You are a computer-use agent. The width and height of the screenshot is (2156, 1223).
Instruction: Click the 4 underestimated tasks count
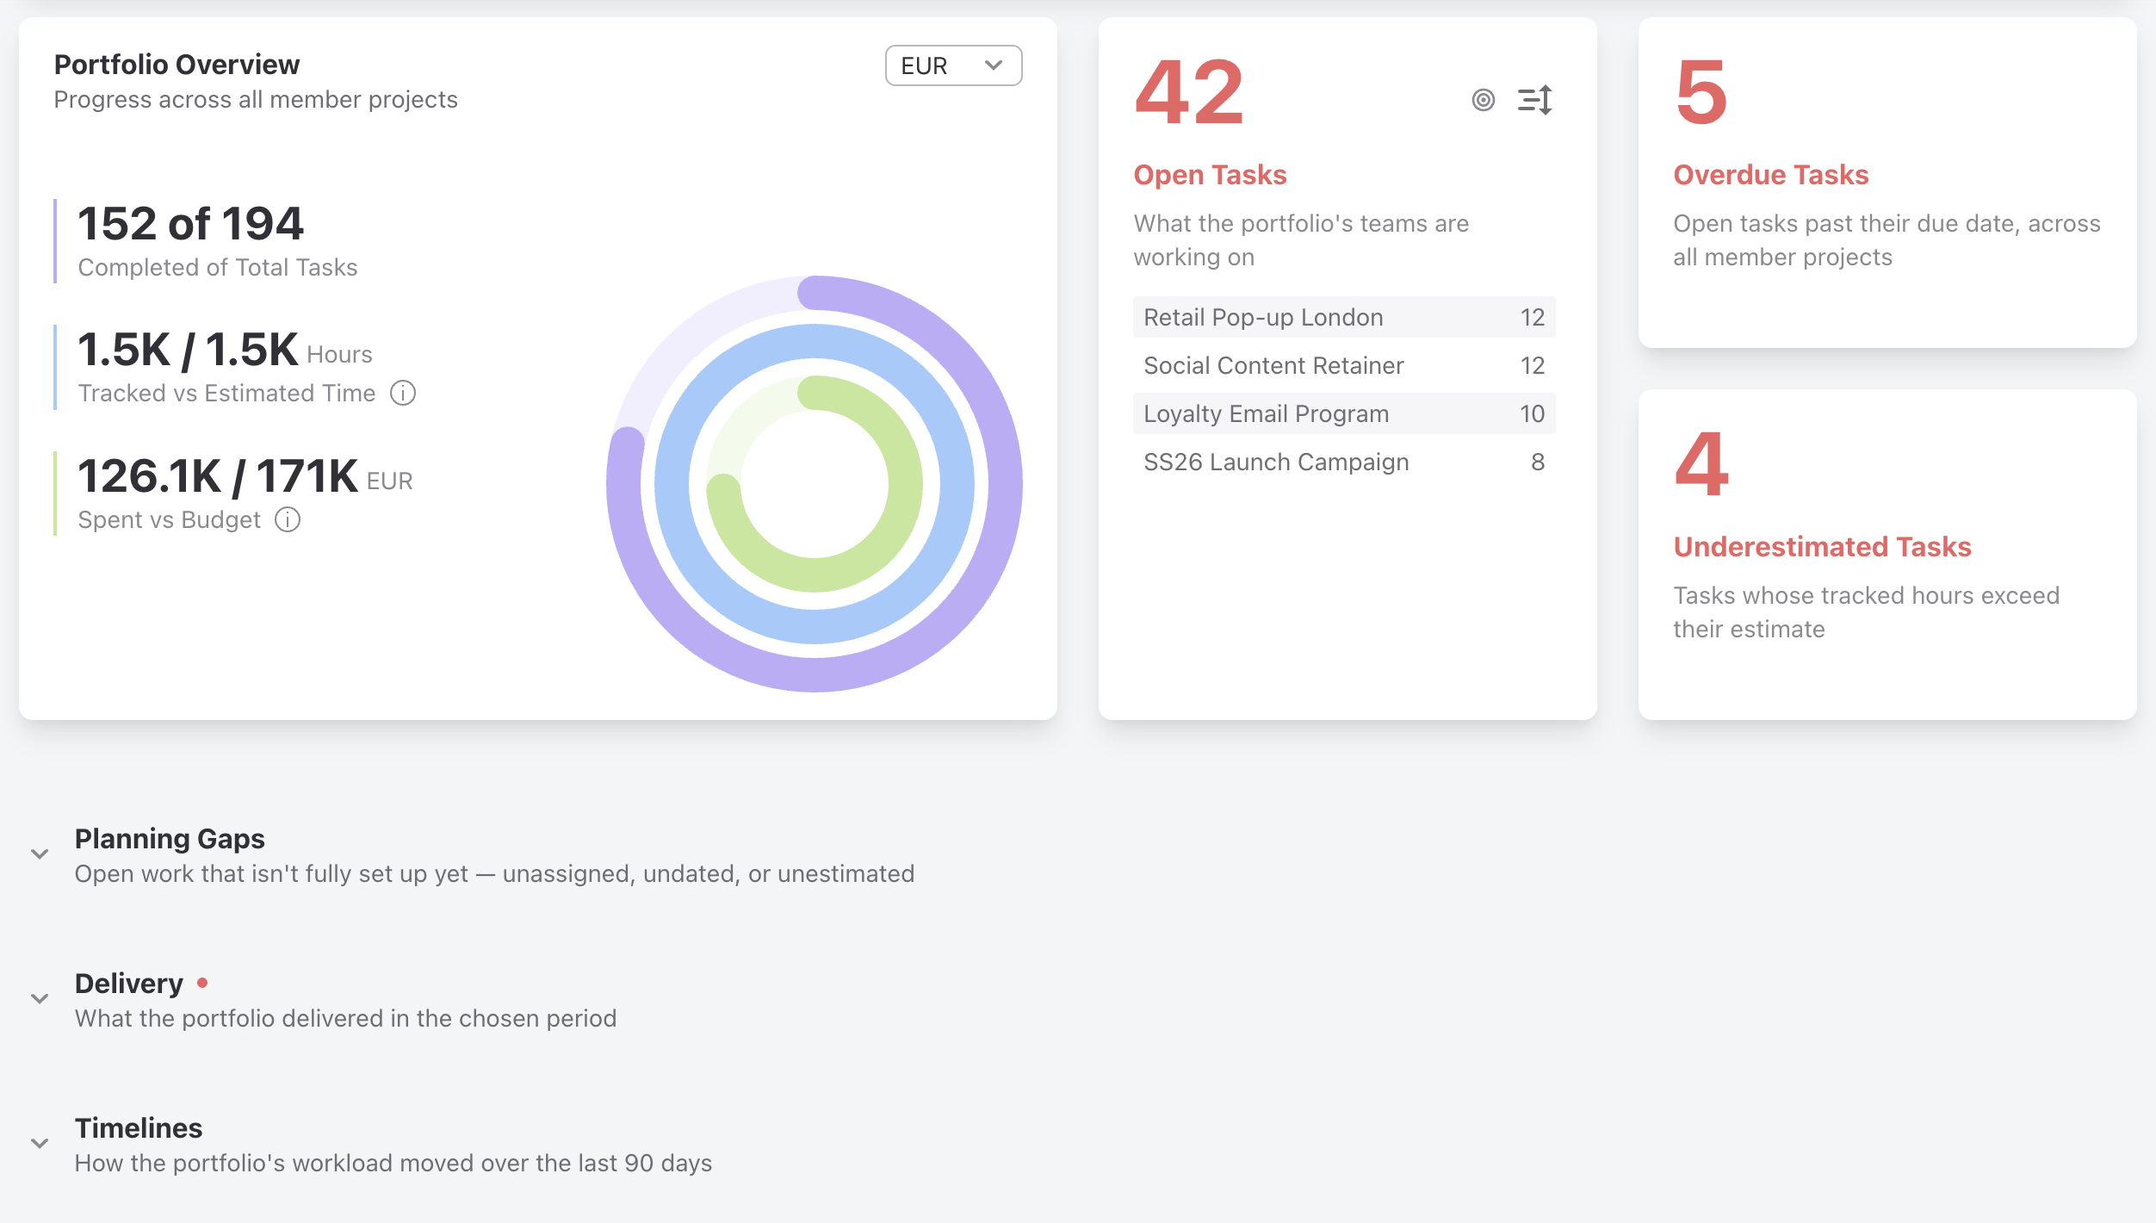click(x=1701, y=464)
